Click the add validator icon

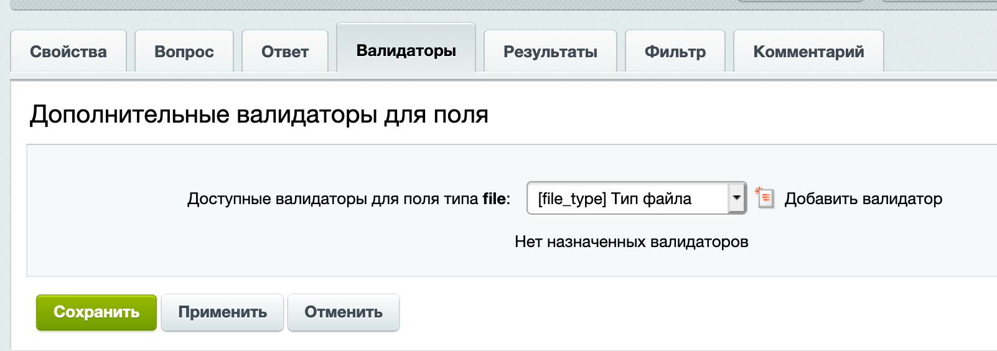point(765,198)
